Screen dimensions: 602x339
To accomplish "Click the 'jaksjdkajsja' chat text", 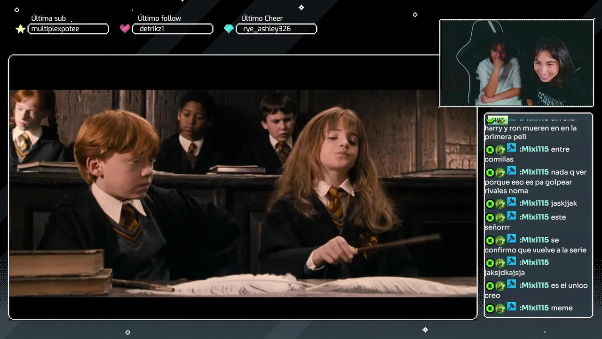I will point(505,273).
